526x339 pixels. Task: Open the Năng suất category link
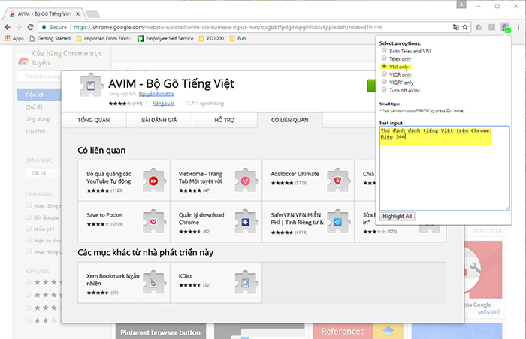[x=163, y=103]
